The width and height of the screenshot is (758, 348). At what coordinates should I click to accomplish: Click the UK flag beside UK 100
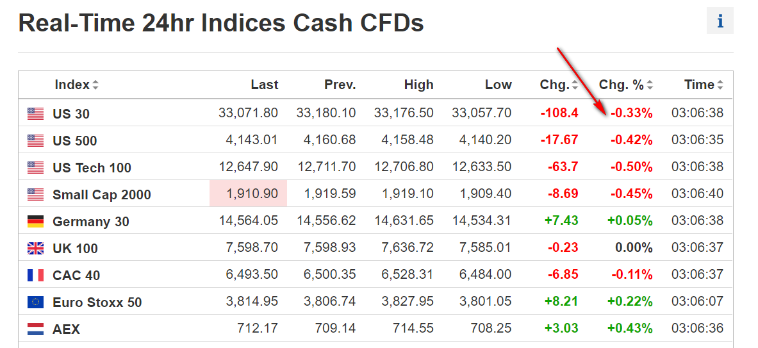[35, 249]
